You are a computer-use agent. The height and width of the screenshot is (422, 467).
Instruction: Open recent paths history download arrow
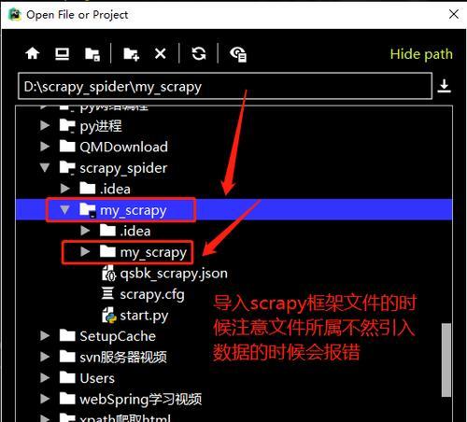pyautogui.click(x=444, y=86)
